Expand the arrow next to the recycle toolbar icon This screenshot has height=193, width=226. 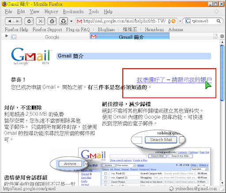click(x=72, y=21)
